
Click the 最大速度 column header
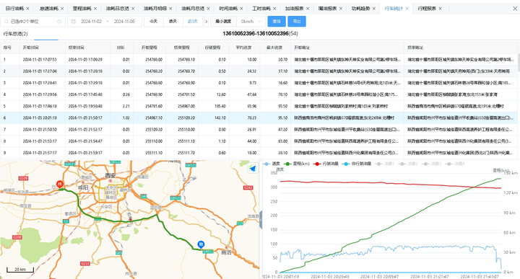point(274,48)
